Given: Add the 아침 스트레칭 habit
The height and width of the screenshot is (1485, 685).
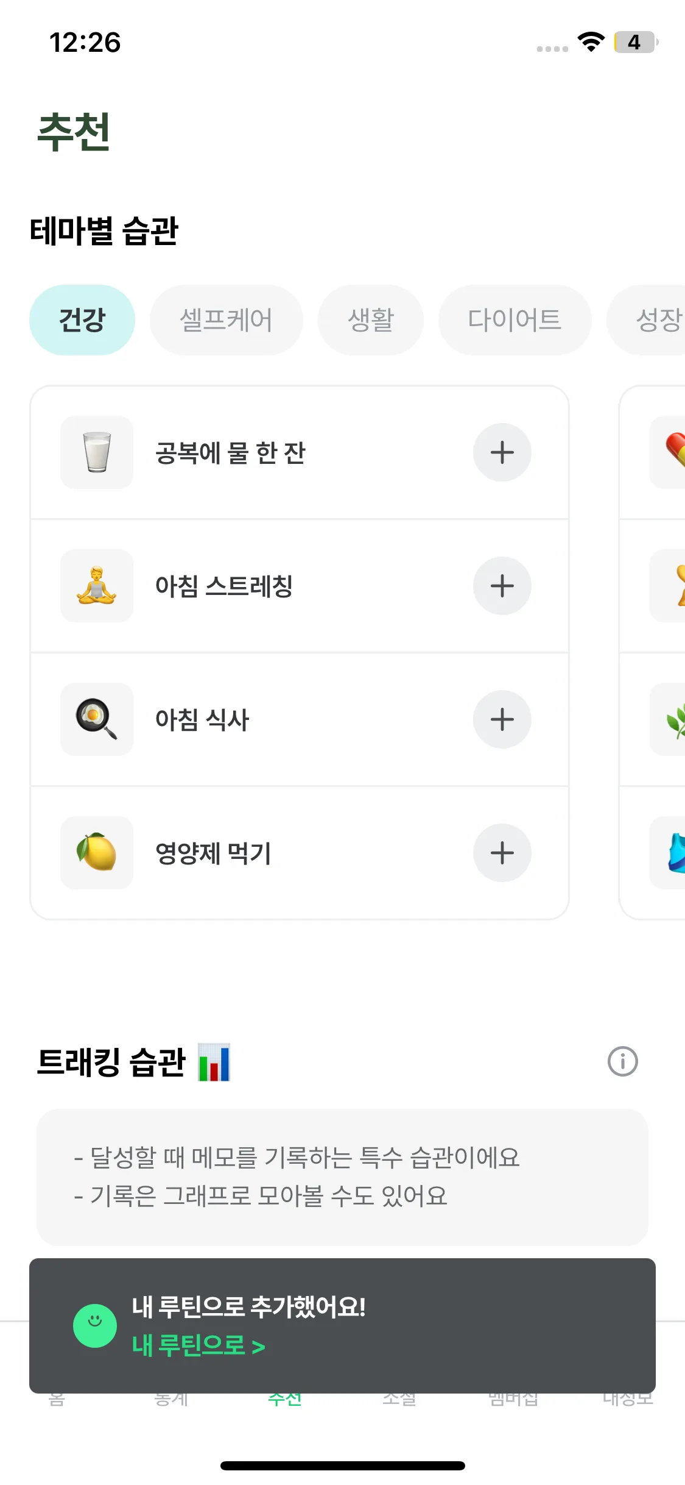Looking at the screenshot, I should 502,586.
